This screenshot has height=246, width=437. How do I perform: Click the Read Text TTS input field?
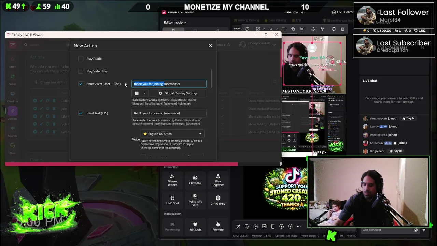pyautogui.click(x=169, y=113)
